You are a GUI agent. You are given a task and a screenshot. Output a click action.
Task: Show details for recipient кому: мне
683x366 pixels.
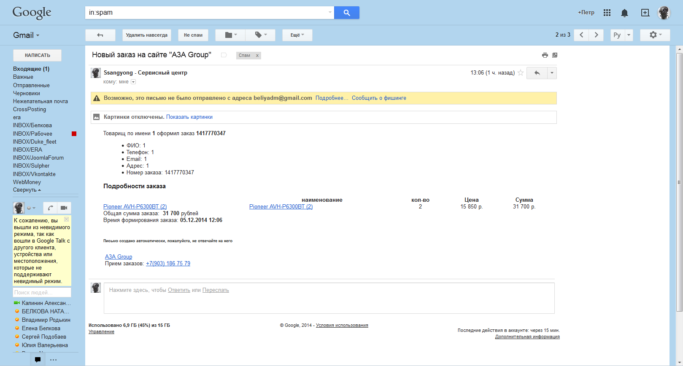[133, 82]
